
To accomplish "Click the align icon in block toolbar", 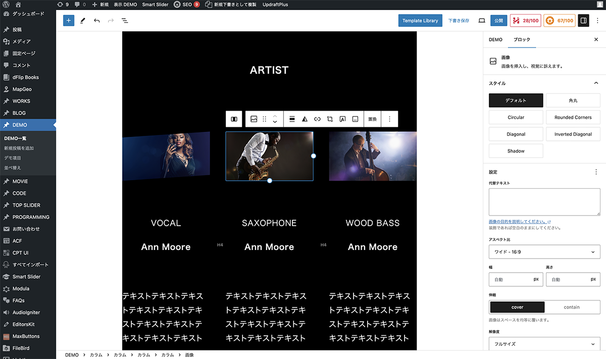I will coord(292,119).
